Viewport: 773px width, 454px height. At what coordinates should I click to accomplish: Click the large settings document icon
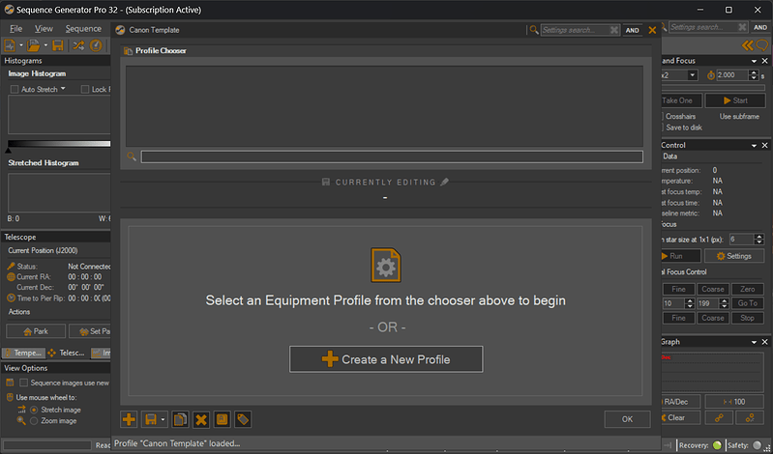click(x=385, y=265)
